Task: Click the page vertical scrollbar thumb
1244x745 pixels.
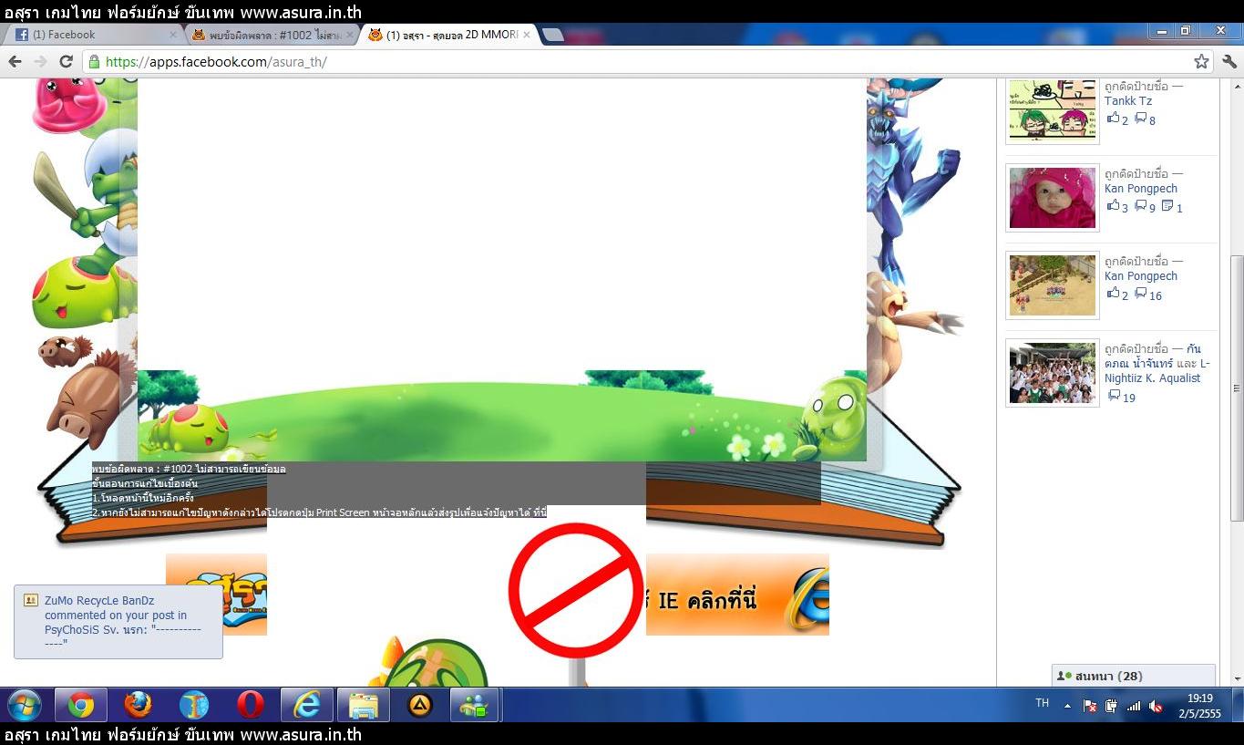Action: (1237, 388)
